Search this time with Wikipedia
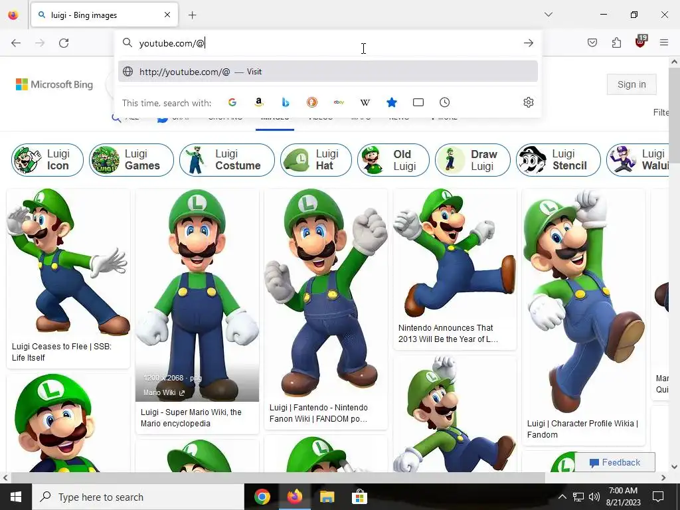680x510 pixels. [365, 102]
